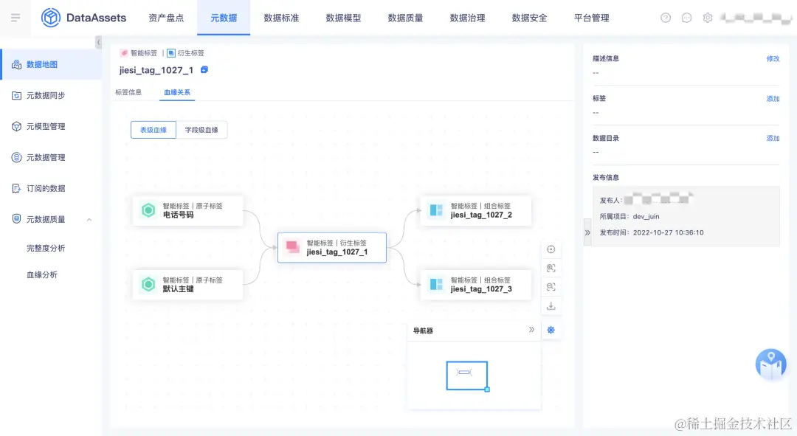Open 元数据同步 sidebar item

51,95
